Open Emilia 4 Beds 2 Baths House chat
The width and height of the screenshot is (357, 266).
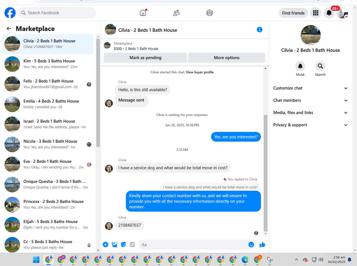[x=48, y=104]
